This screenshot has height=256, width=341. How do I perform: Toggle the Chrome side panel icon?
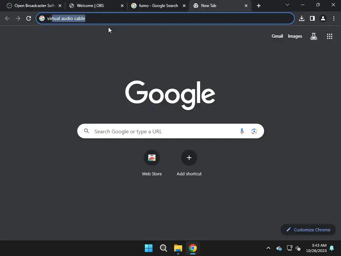click(x=312, y=18)
